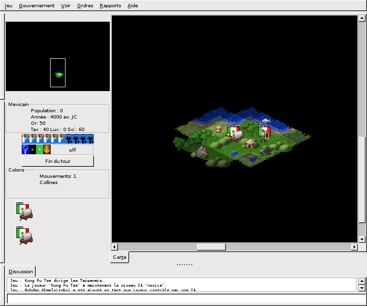Click the global warming sun indicator

[x=32, y=149]
